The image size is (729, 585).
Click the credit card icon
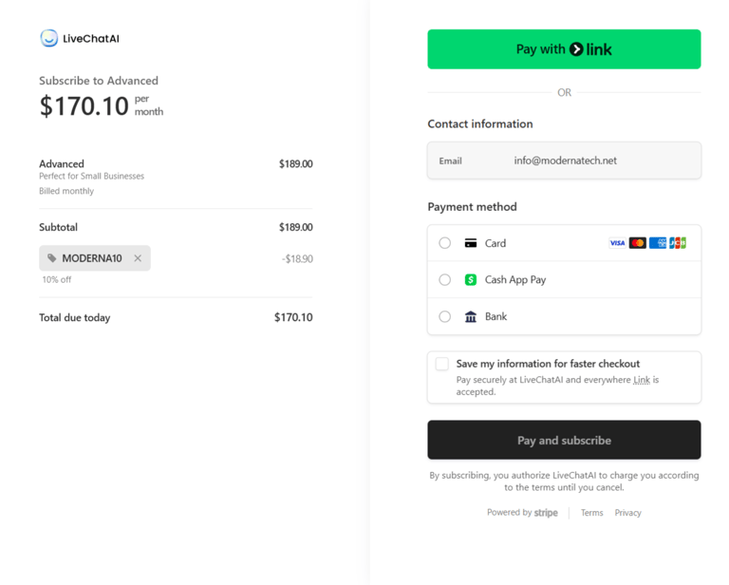click(470, 243)
